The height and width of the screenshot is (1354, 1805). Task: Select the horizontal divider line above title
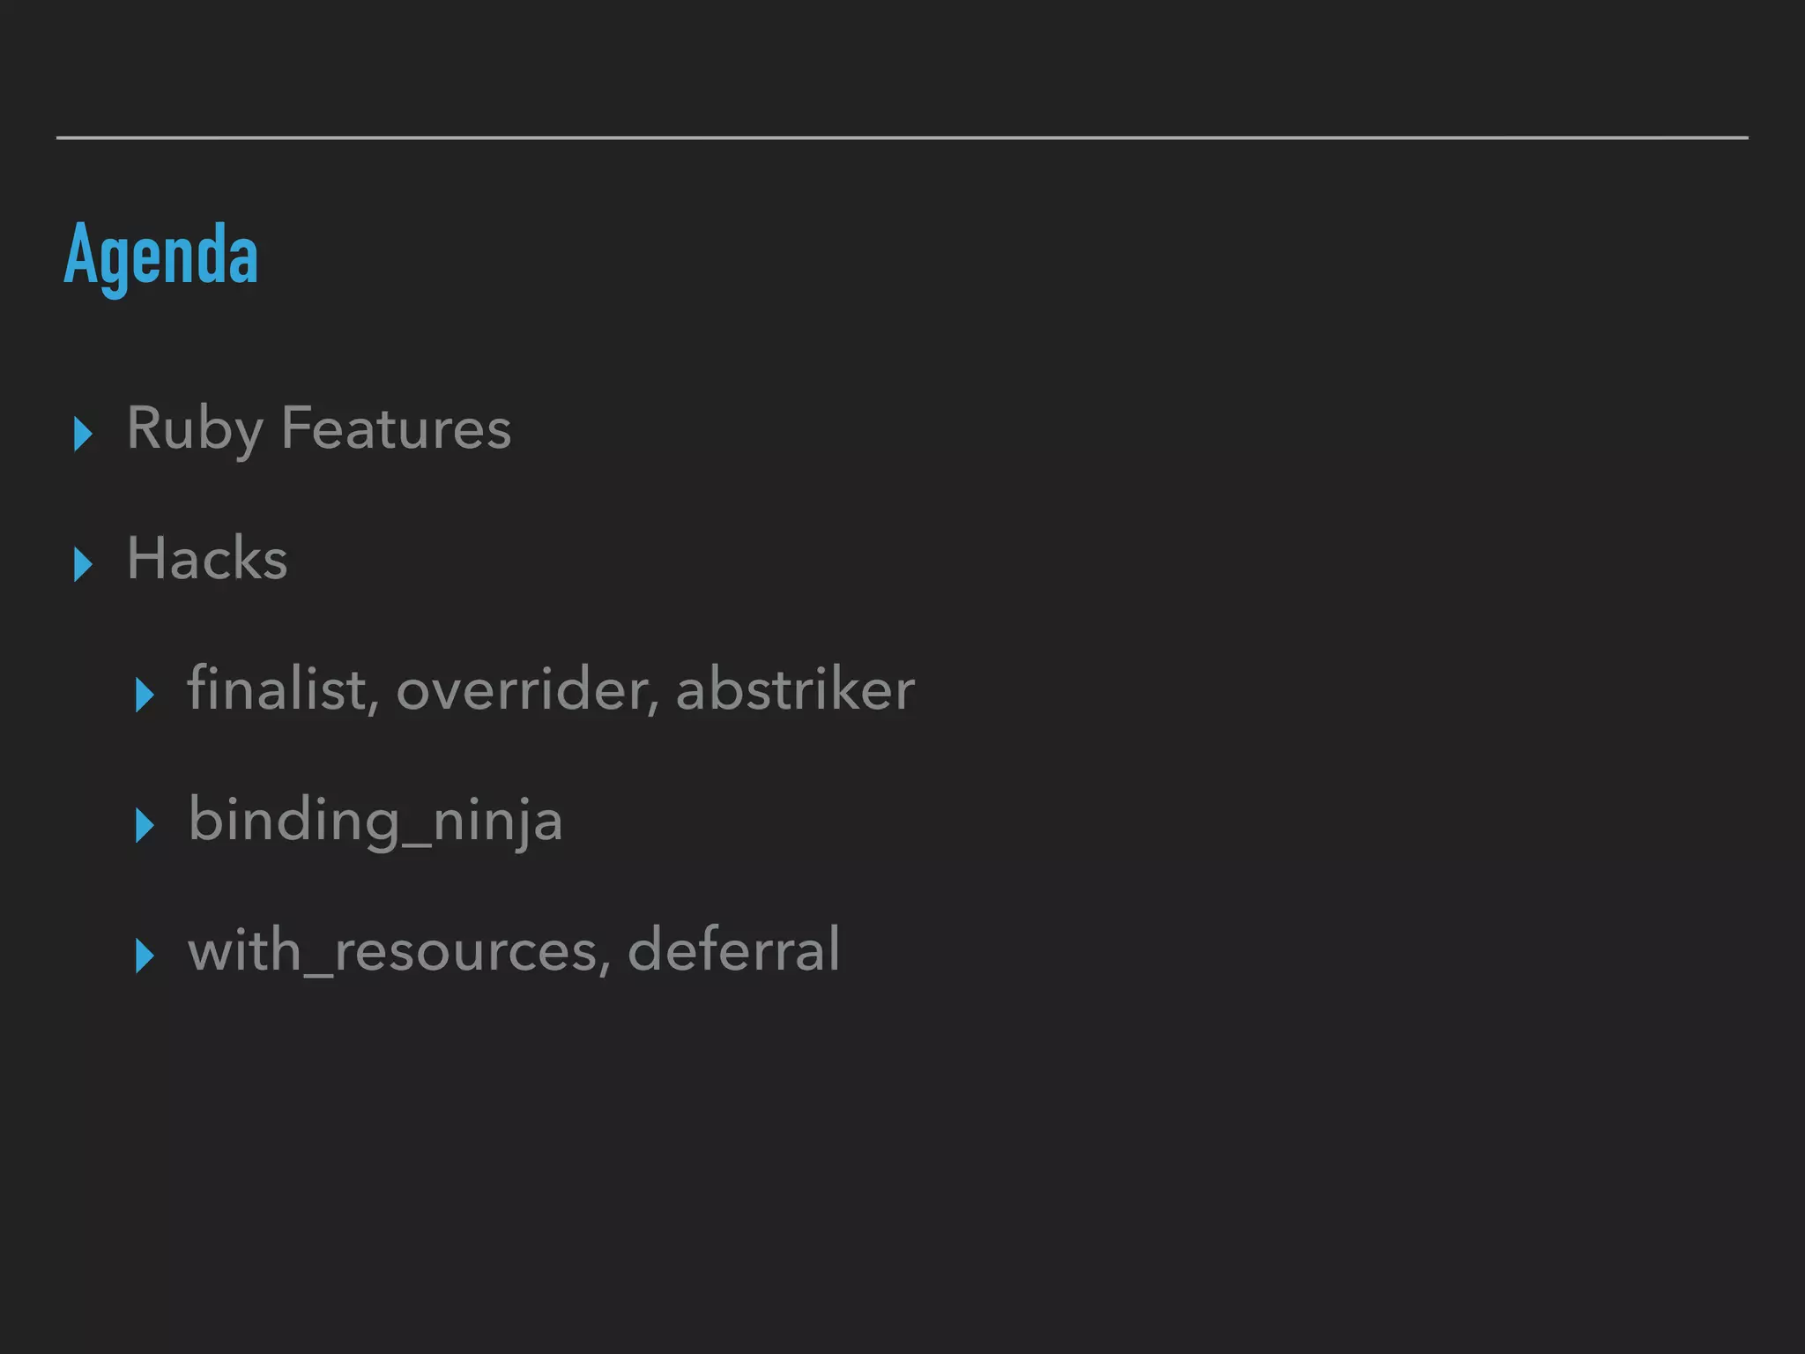(902, 138)
